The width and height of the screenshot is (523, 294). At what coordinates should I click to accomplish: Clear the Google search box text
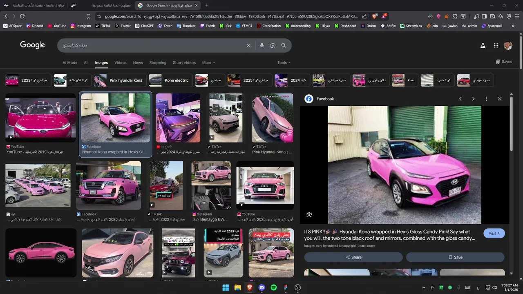coord(248,45)
